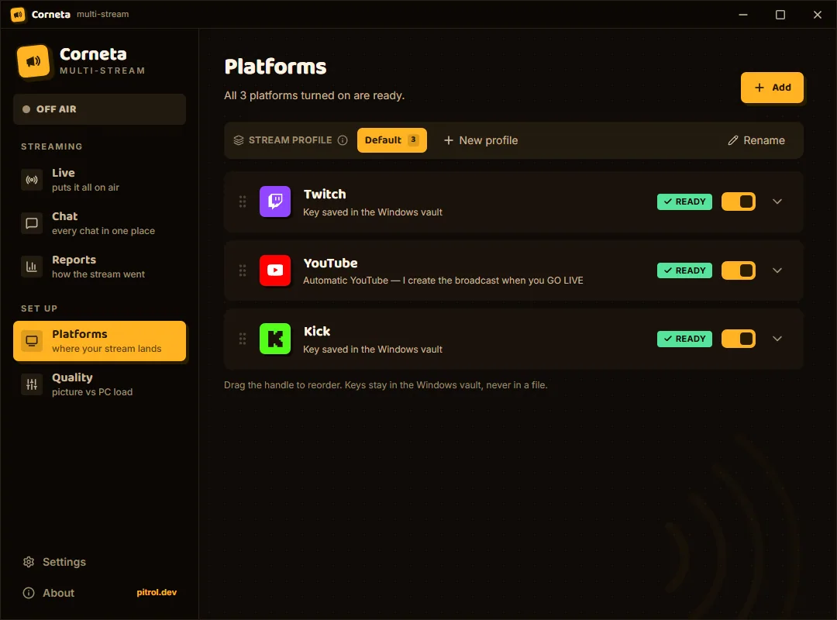Click the small Corneta icon in title bar

point(18,15)
